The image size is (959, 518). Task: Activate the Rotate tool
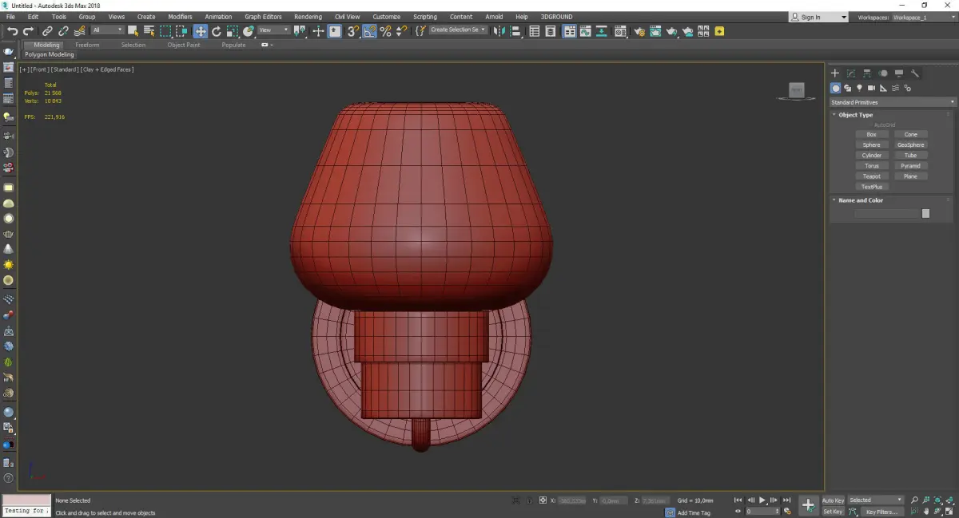tap(216, 31)
